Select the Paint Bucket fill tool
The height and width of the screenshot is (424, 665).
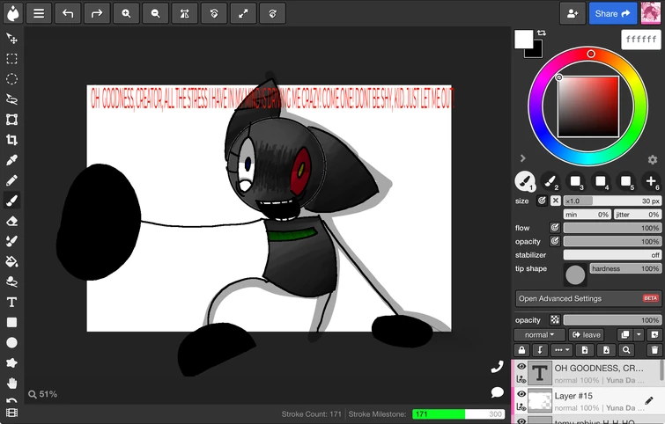pos(12,261)
